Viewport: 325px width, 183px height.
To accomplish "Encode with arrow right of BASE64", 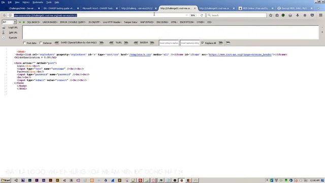I will click(x=152, y=43).
